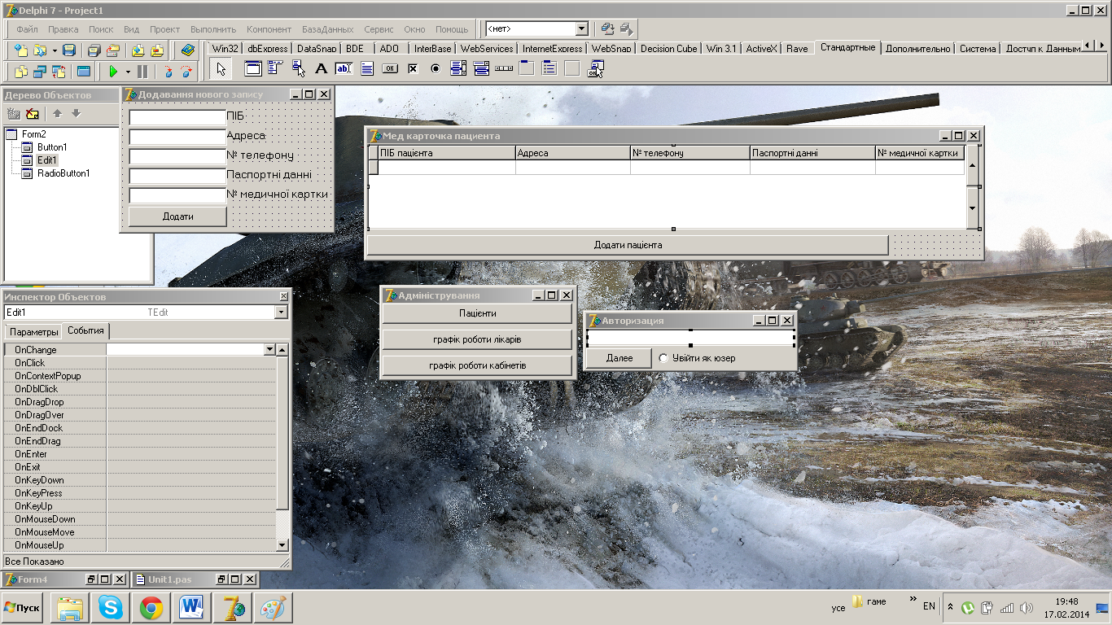Open the OnChange event dropdown arrow
This screenshot has width=1112, height=625.
[x=269, y=350]
